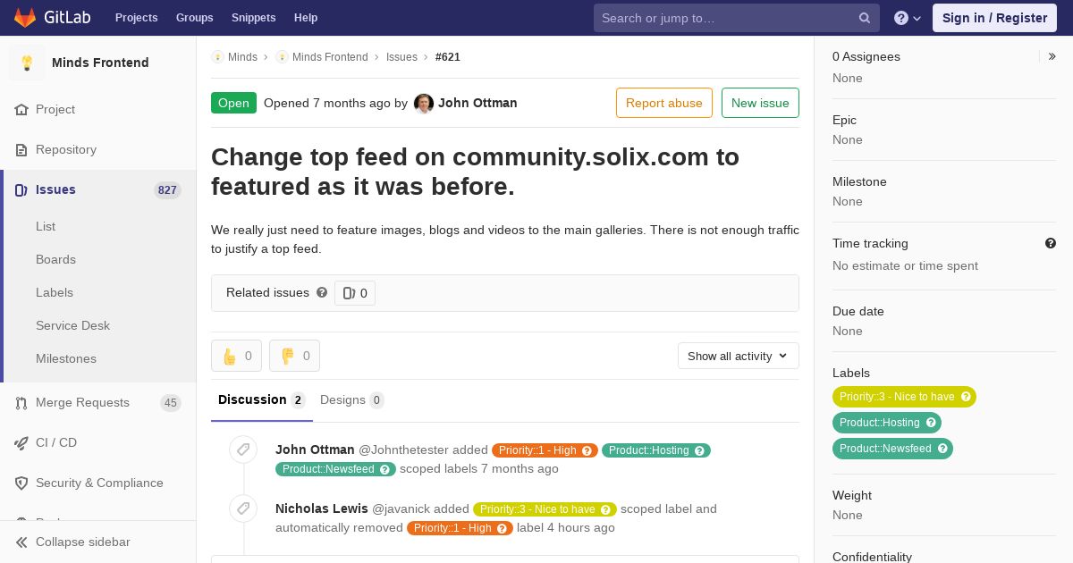Open Security & Compliance in the sidebar
The height and width of the screenshot is (563, 1073).
click(x=98, y=483)
